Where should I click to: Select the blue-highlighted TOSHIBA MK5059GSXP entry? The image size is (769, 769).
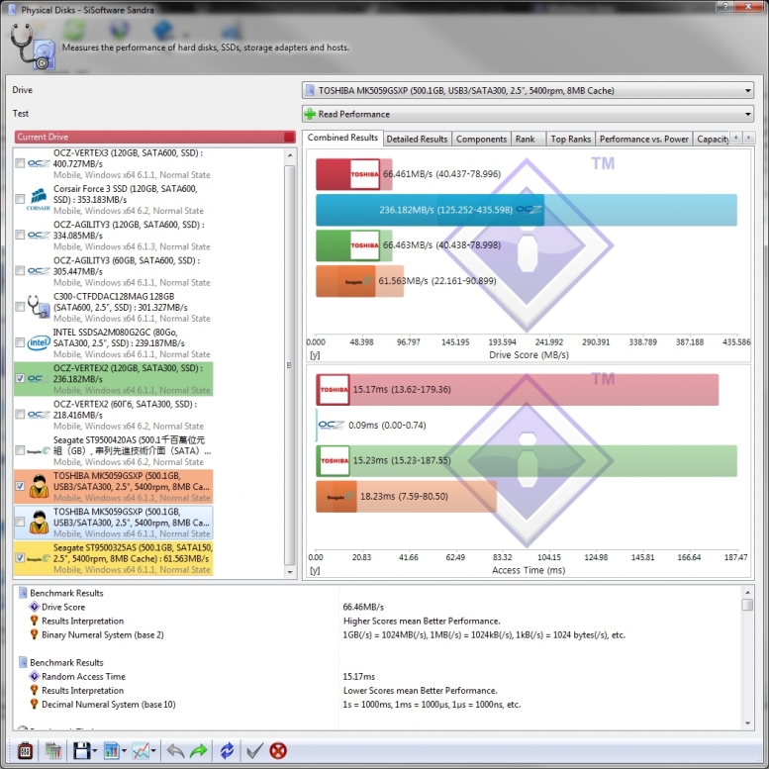pyautogui.click(x=113, y=523)
